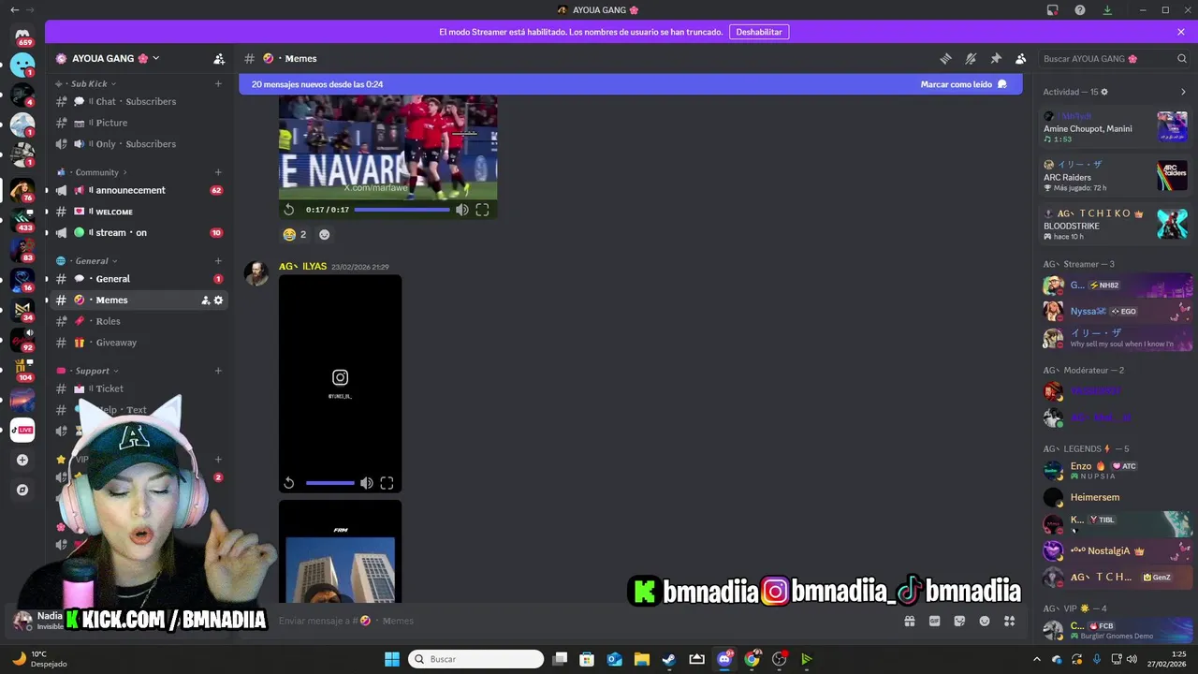Collapse the General category
This screenshot has height=674, width=1198.
[88, 261]
